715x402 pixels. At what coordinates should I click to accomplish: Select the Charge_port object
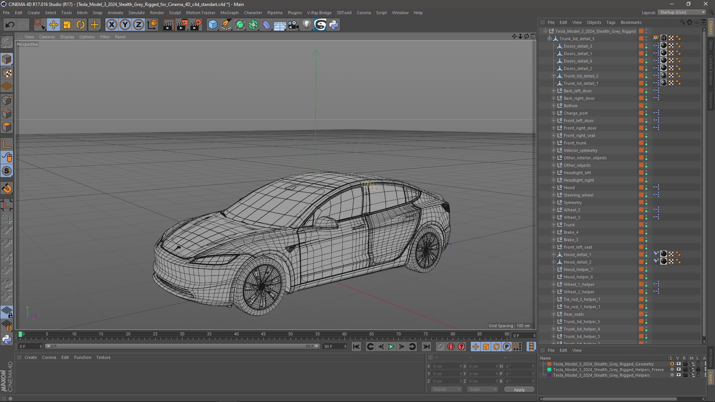[575, 113]
